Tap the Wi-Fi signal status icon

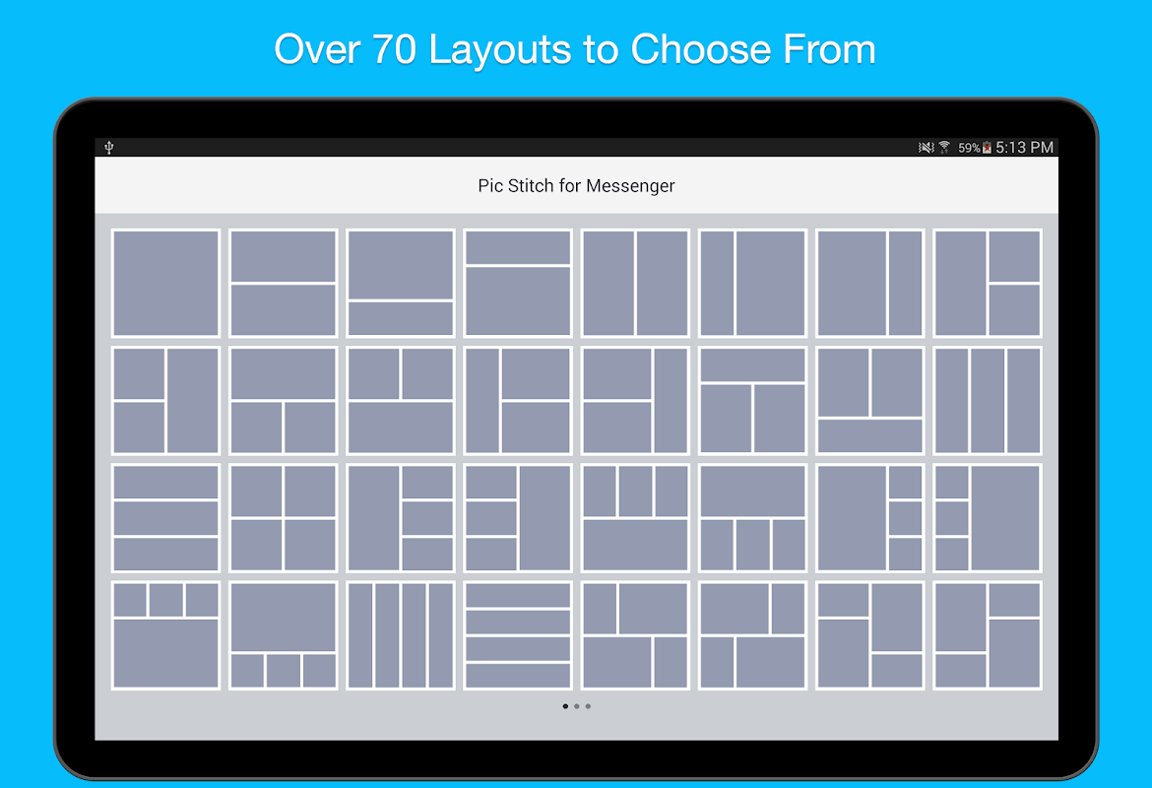pos(945,148)
